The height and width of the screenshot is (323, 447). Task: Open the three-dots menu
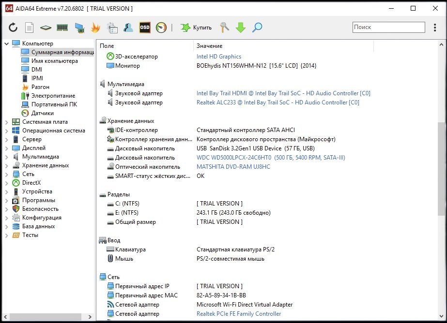click(x=435, y=28)
